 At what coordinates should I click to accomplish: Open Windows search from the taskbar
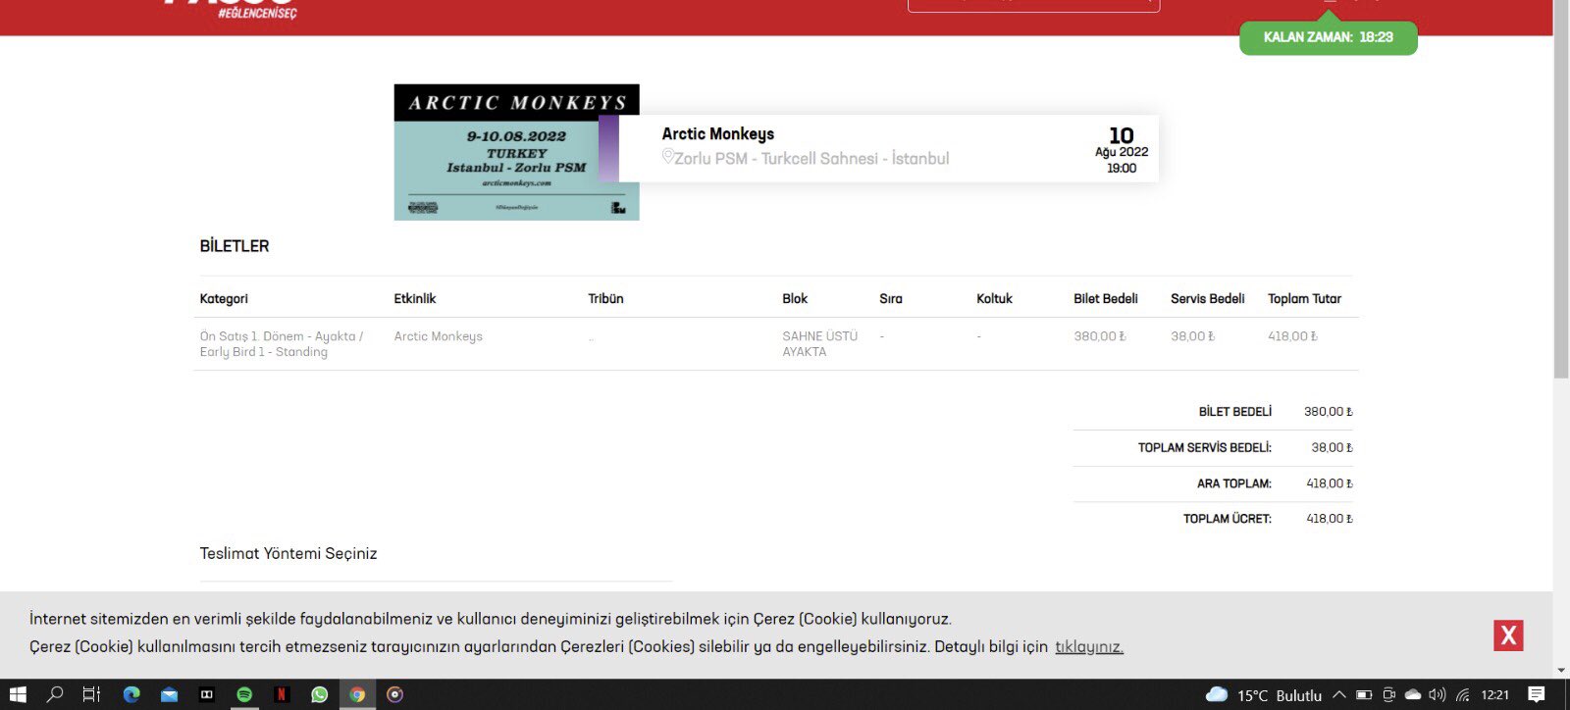[x=55, y=694]
